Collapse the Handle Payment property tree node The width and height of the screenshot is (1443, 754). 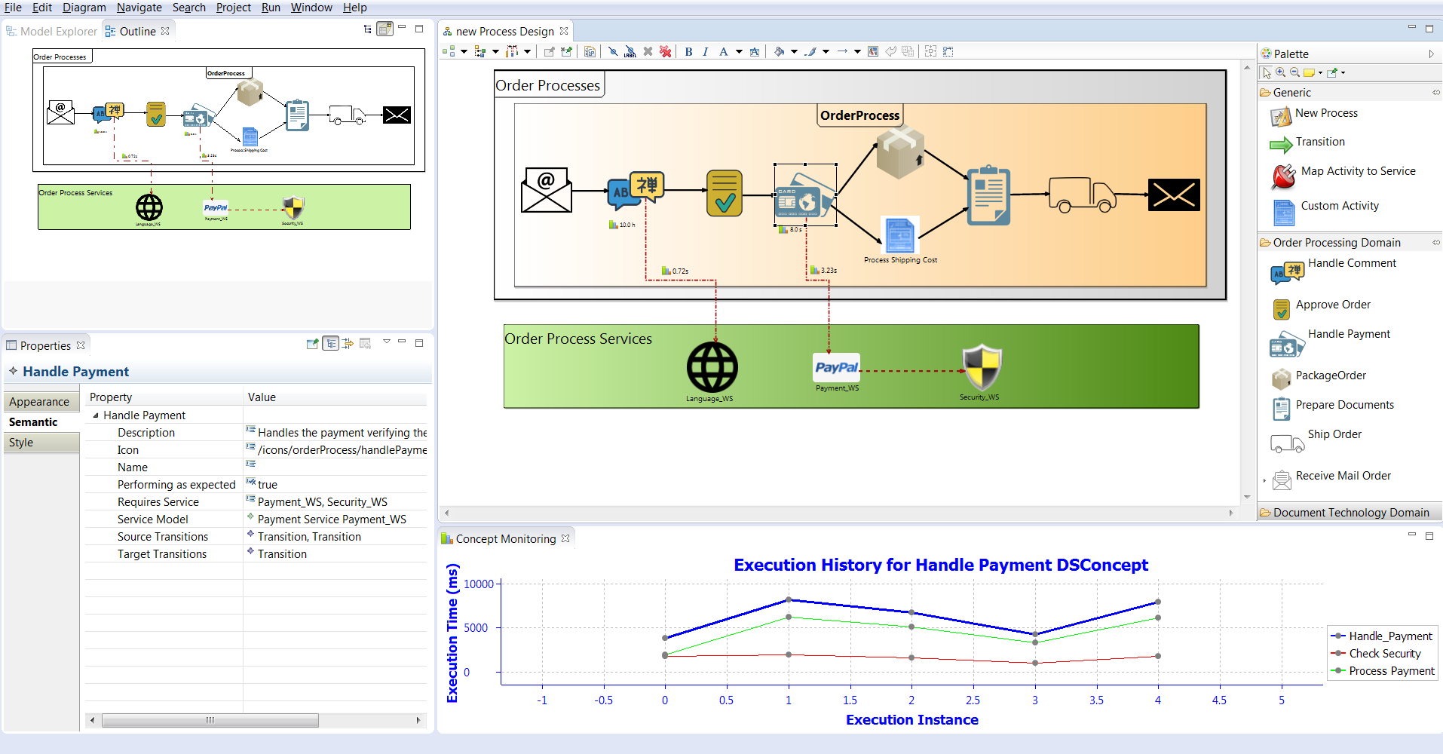[x=96, y=415]
